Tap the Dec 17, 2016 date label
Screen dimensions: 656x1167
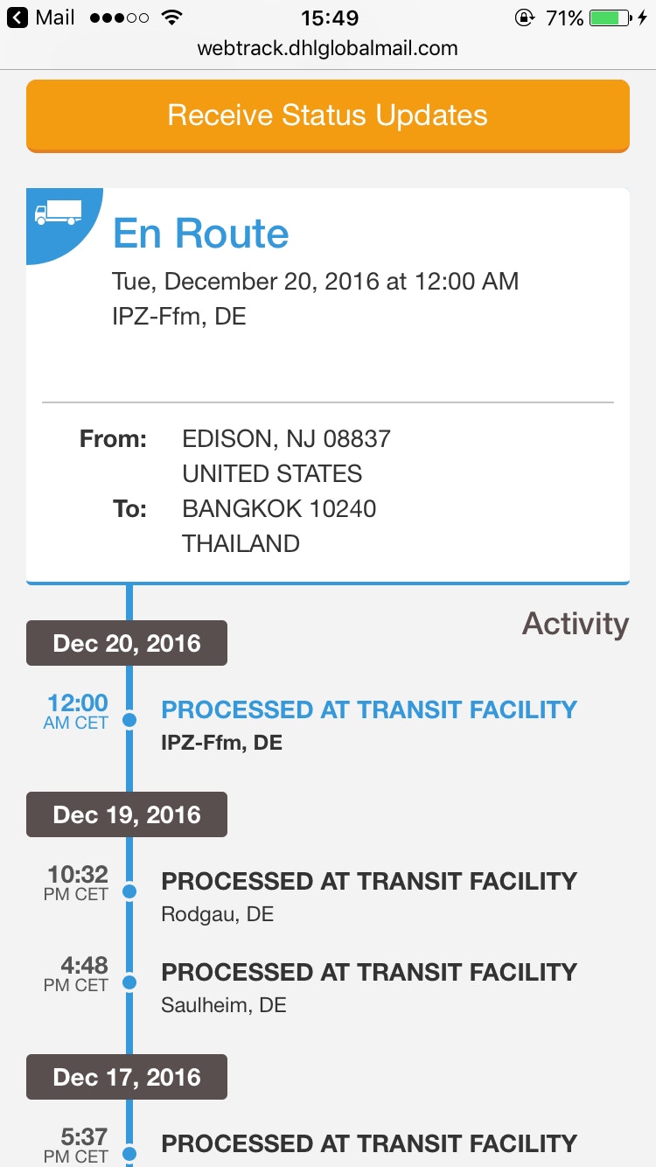coord(127,1077)
